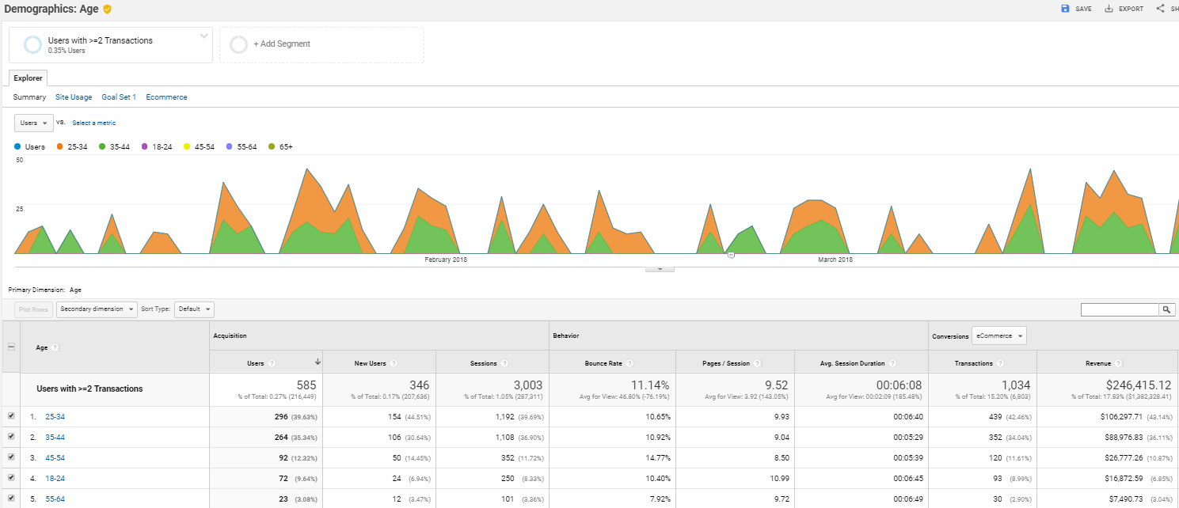This screenshot has height=508, width=1179.
Task: Open the Secondary dimension dropdown
Action: (97, 309)
